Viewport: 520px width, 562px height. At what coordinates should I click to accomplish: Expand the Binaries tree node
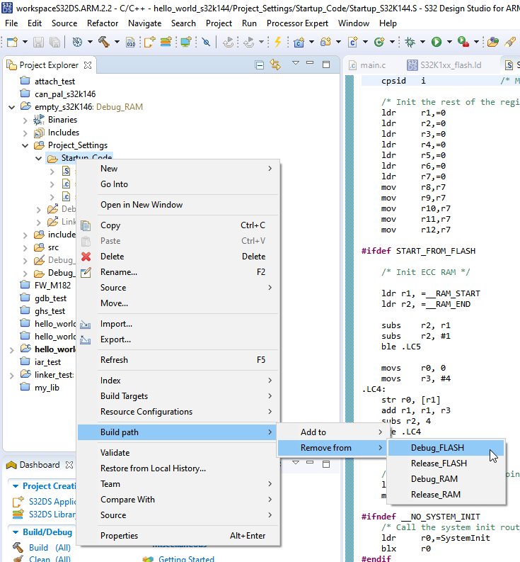point(25,120)
